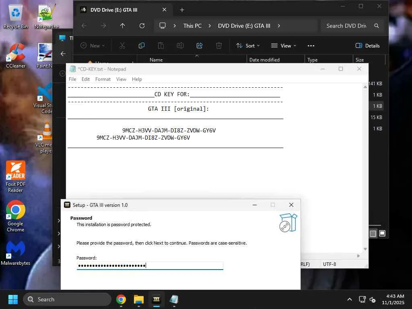Click File Explorer icon in taskbar
The image size is (412, 309).
coord(139,299)
